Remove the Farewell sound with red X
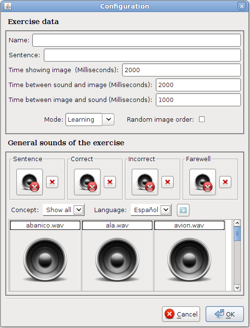Viewport: 250px width, 328px height. 225,182
